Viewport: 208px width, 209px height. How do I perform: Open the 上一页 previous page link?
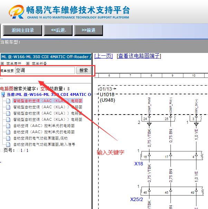click(104, 56)
